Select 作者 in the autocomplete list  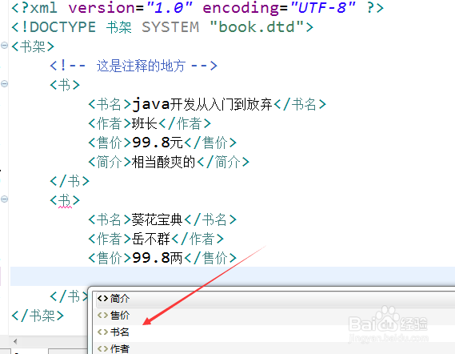coord(275,348)
